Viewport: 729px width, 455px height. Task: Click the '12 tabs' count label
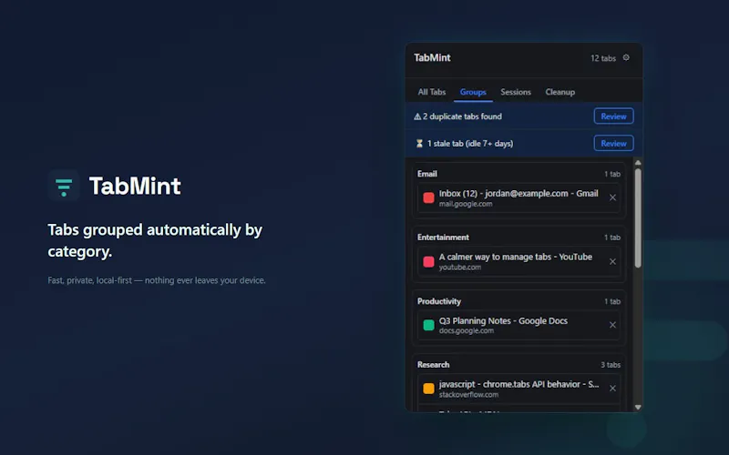(x=603, y=58)
